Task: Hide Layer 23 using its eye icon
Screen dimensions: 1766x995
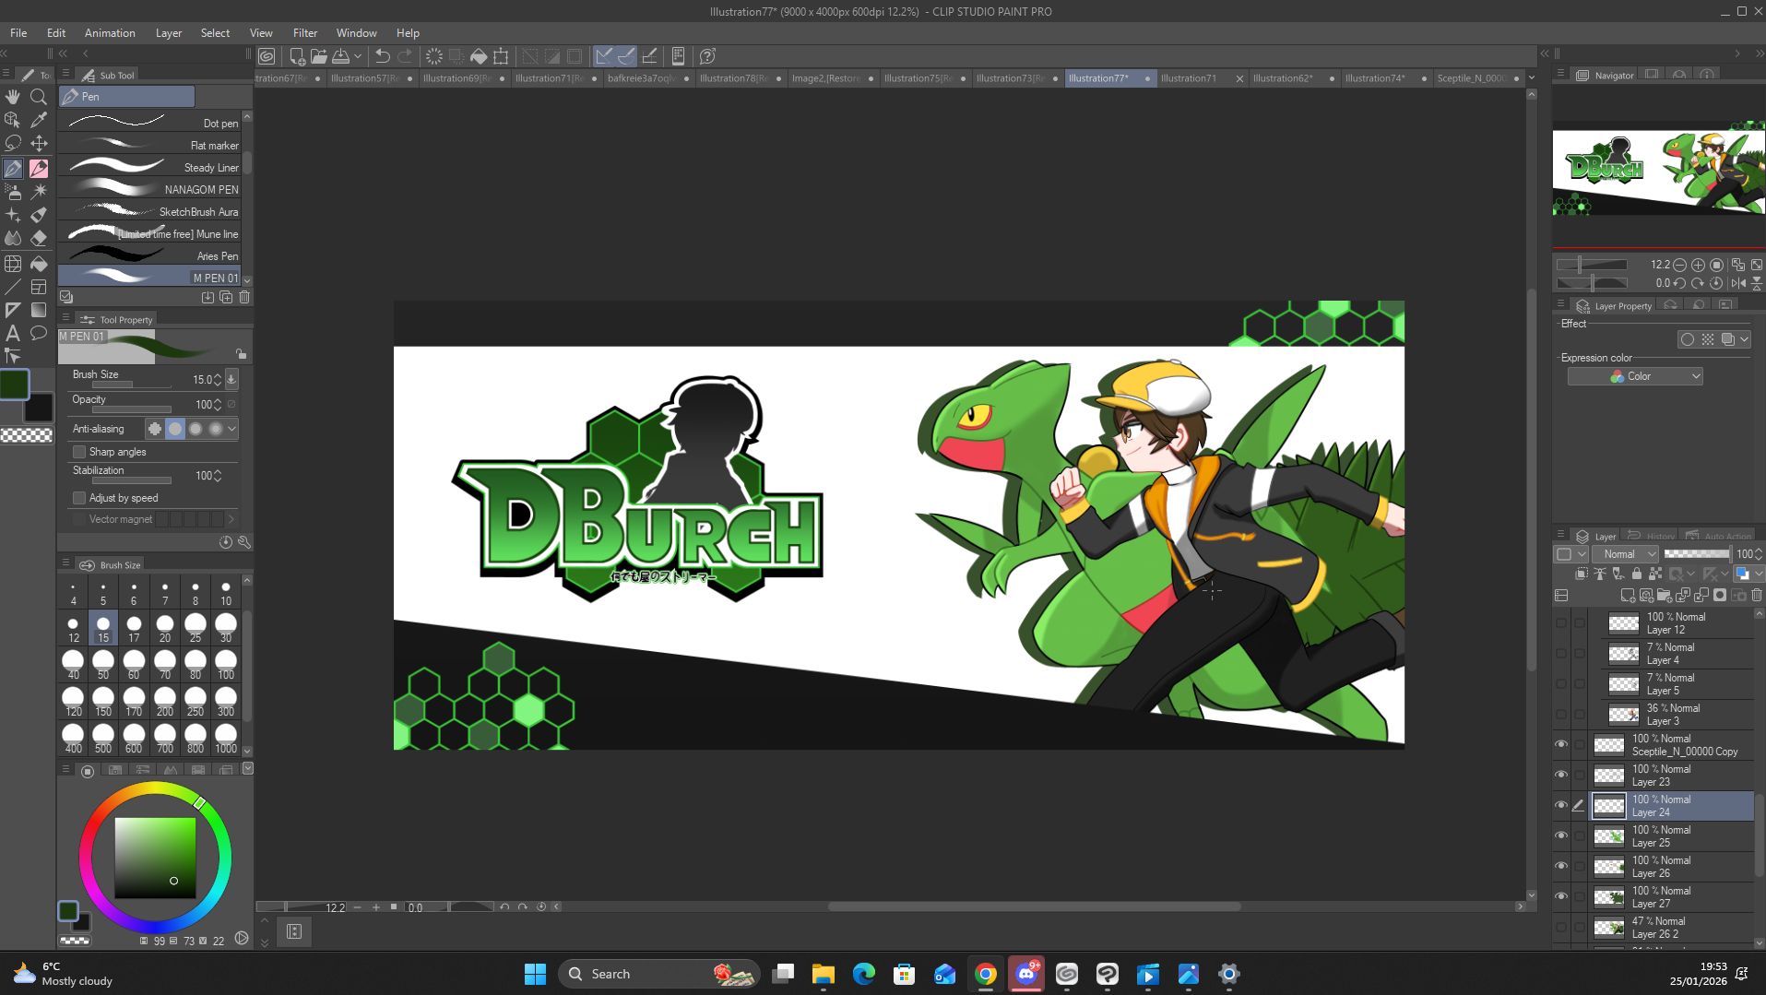Action: point(1561,775)
